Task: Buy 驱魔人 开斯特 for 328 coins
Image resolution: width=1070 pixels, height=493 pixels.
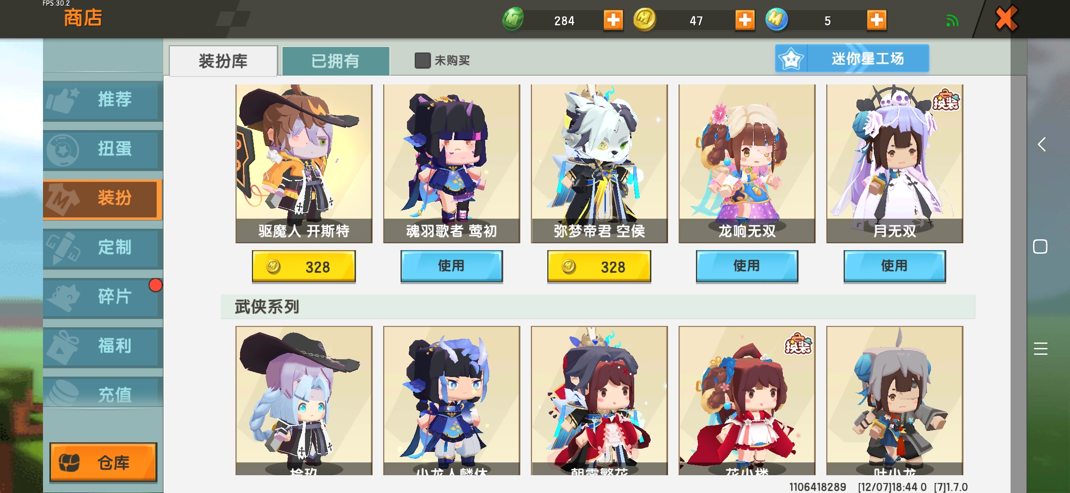Action: (304, 267)
